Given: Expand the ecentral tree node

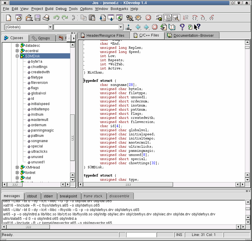Looking at the screenshot, I should pos(17,51).
